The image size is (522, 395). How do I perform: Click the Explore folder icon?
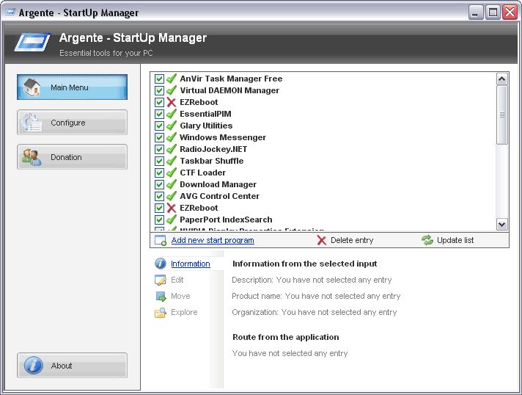[161, 312]
